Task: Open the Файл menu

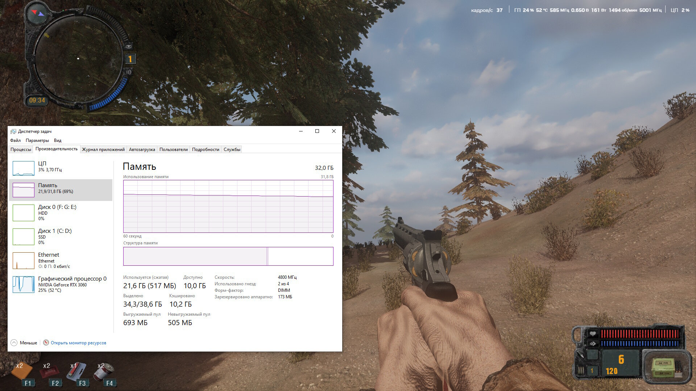Action: [x=15, y=140]
